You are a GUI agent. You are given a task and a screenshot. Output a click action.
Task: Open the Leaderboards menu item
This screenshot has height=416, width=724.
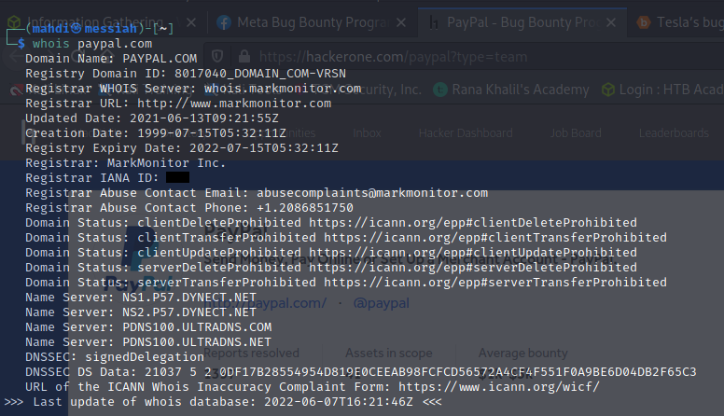point(674,133)
